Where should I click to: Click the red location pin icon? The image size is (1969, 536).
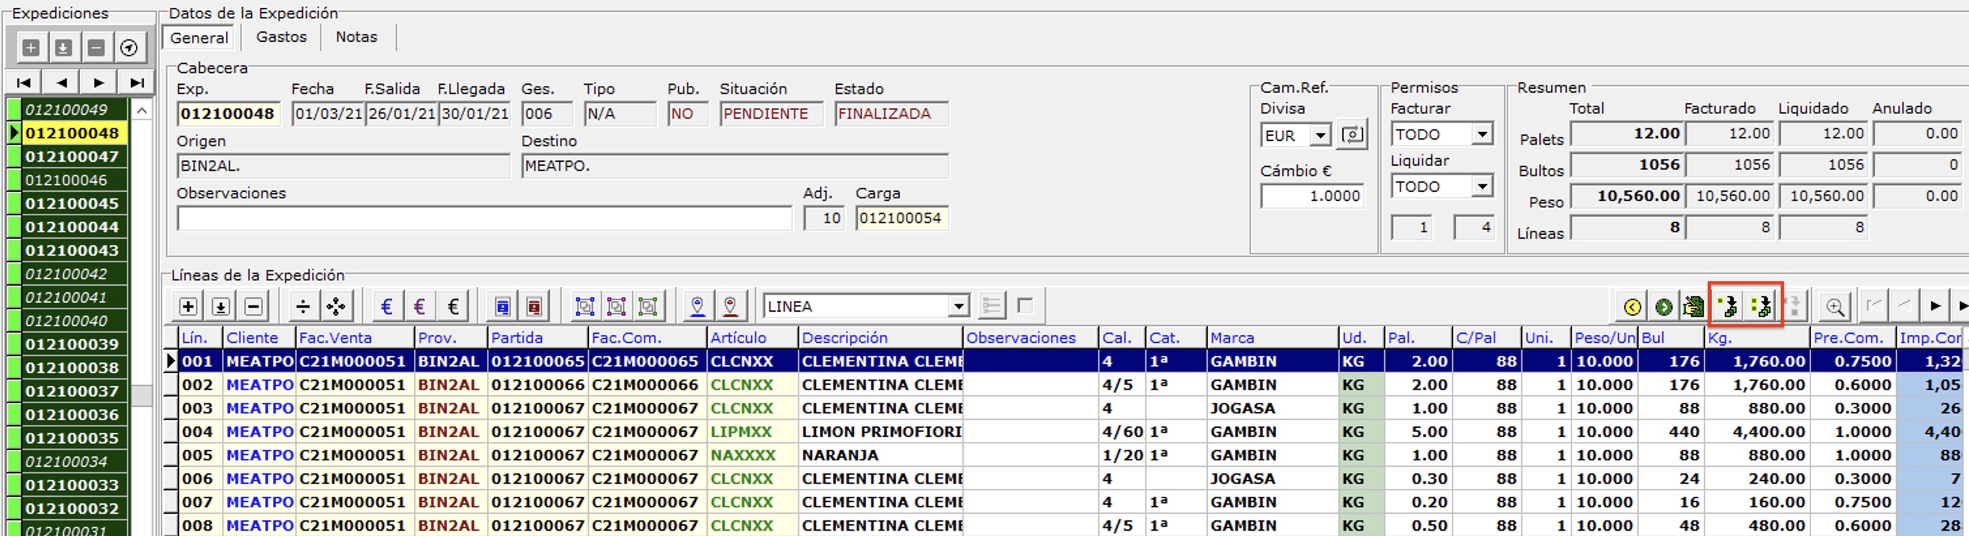pos(730,306)
